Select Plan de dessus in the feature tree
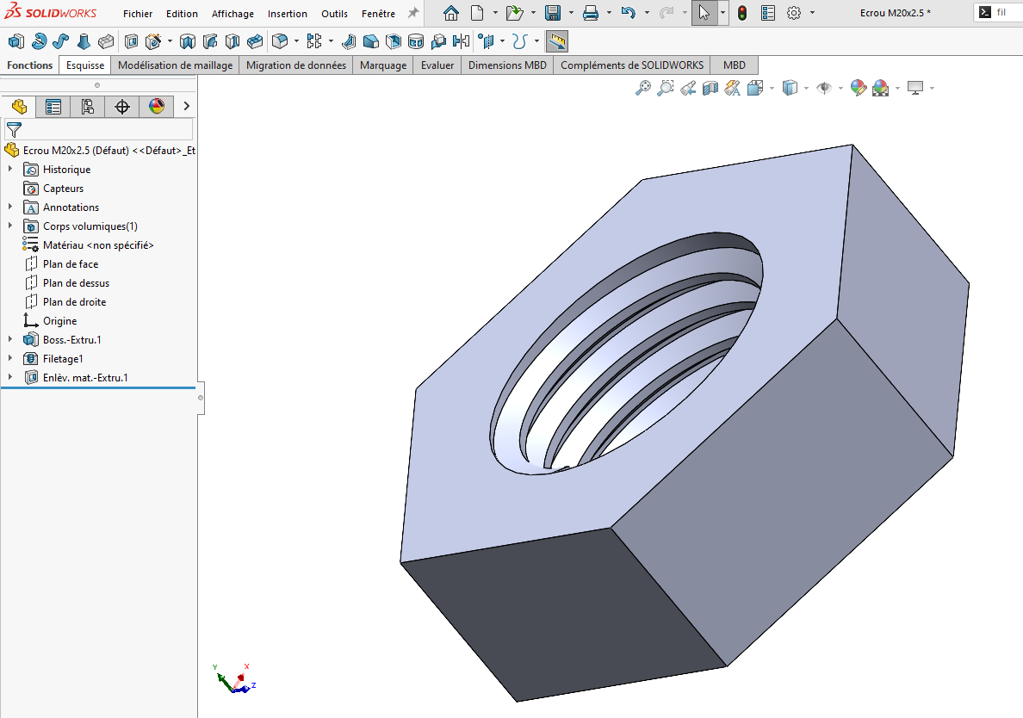The height and width of the screenshot is (718, 1023). tap(77, 283)
